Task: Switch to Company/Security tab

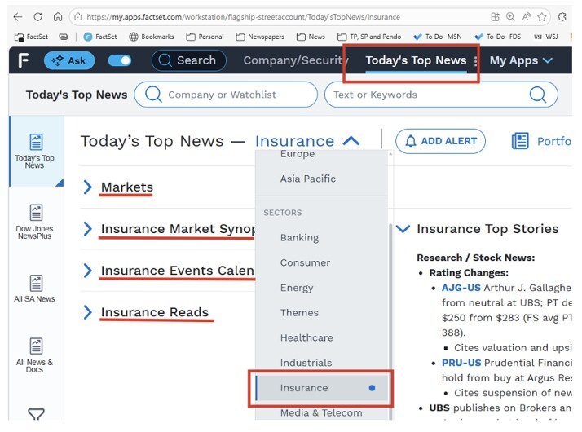Action: (295, 60)
